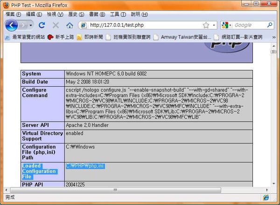Viewport: 280px width, 205px height.
Task: Open the 網路訂票--影片查詢 bookmark
Action: point(238,37)
